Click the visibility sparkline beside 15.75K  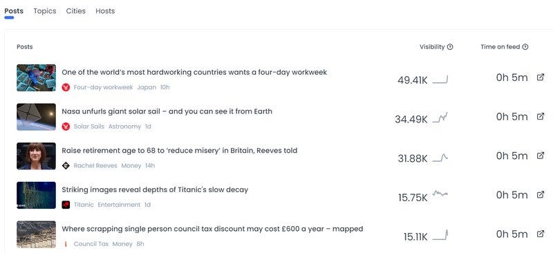click(440, 194)
